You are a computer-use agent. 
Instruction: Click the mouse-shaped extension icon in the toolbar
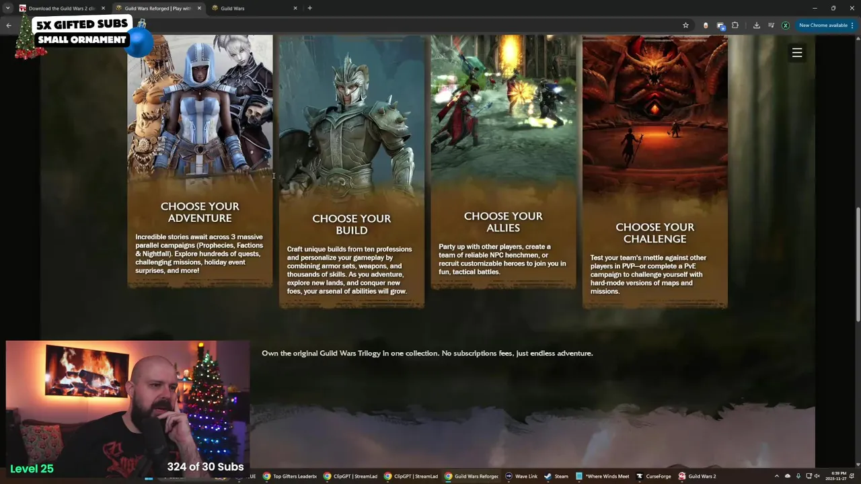click(706, 26)
